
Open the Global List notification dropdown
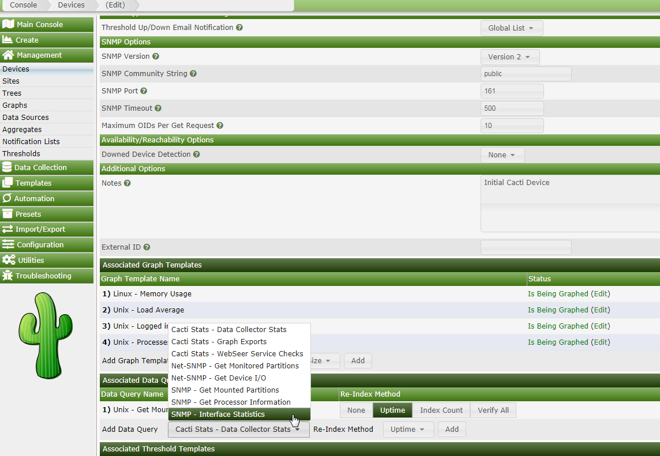click(512, 28)
